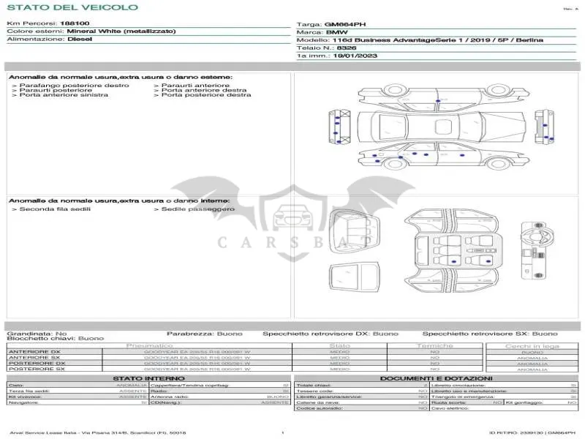Click the 'Km Percorsi: 188100' field
The image size is (585, 439).
(48, 23)
